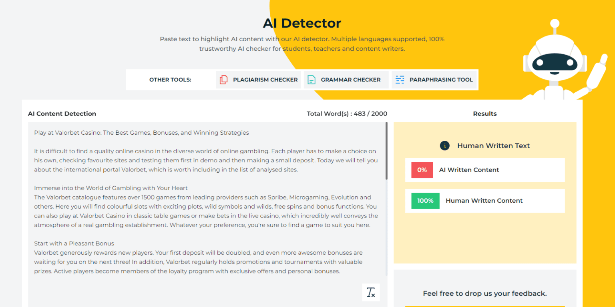Open the Paraphrasing Tool

pyautogui.click(x=434, y=80)
